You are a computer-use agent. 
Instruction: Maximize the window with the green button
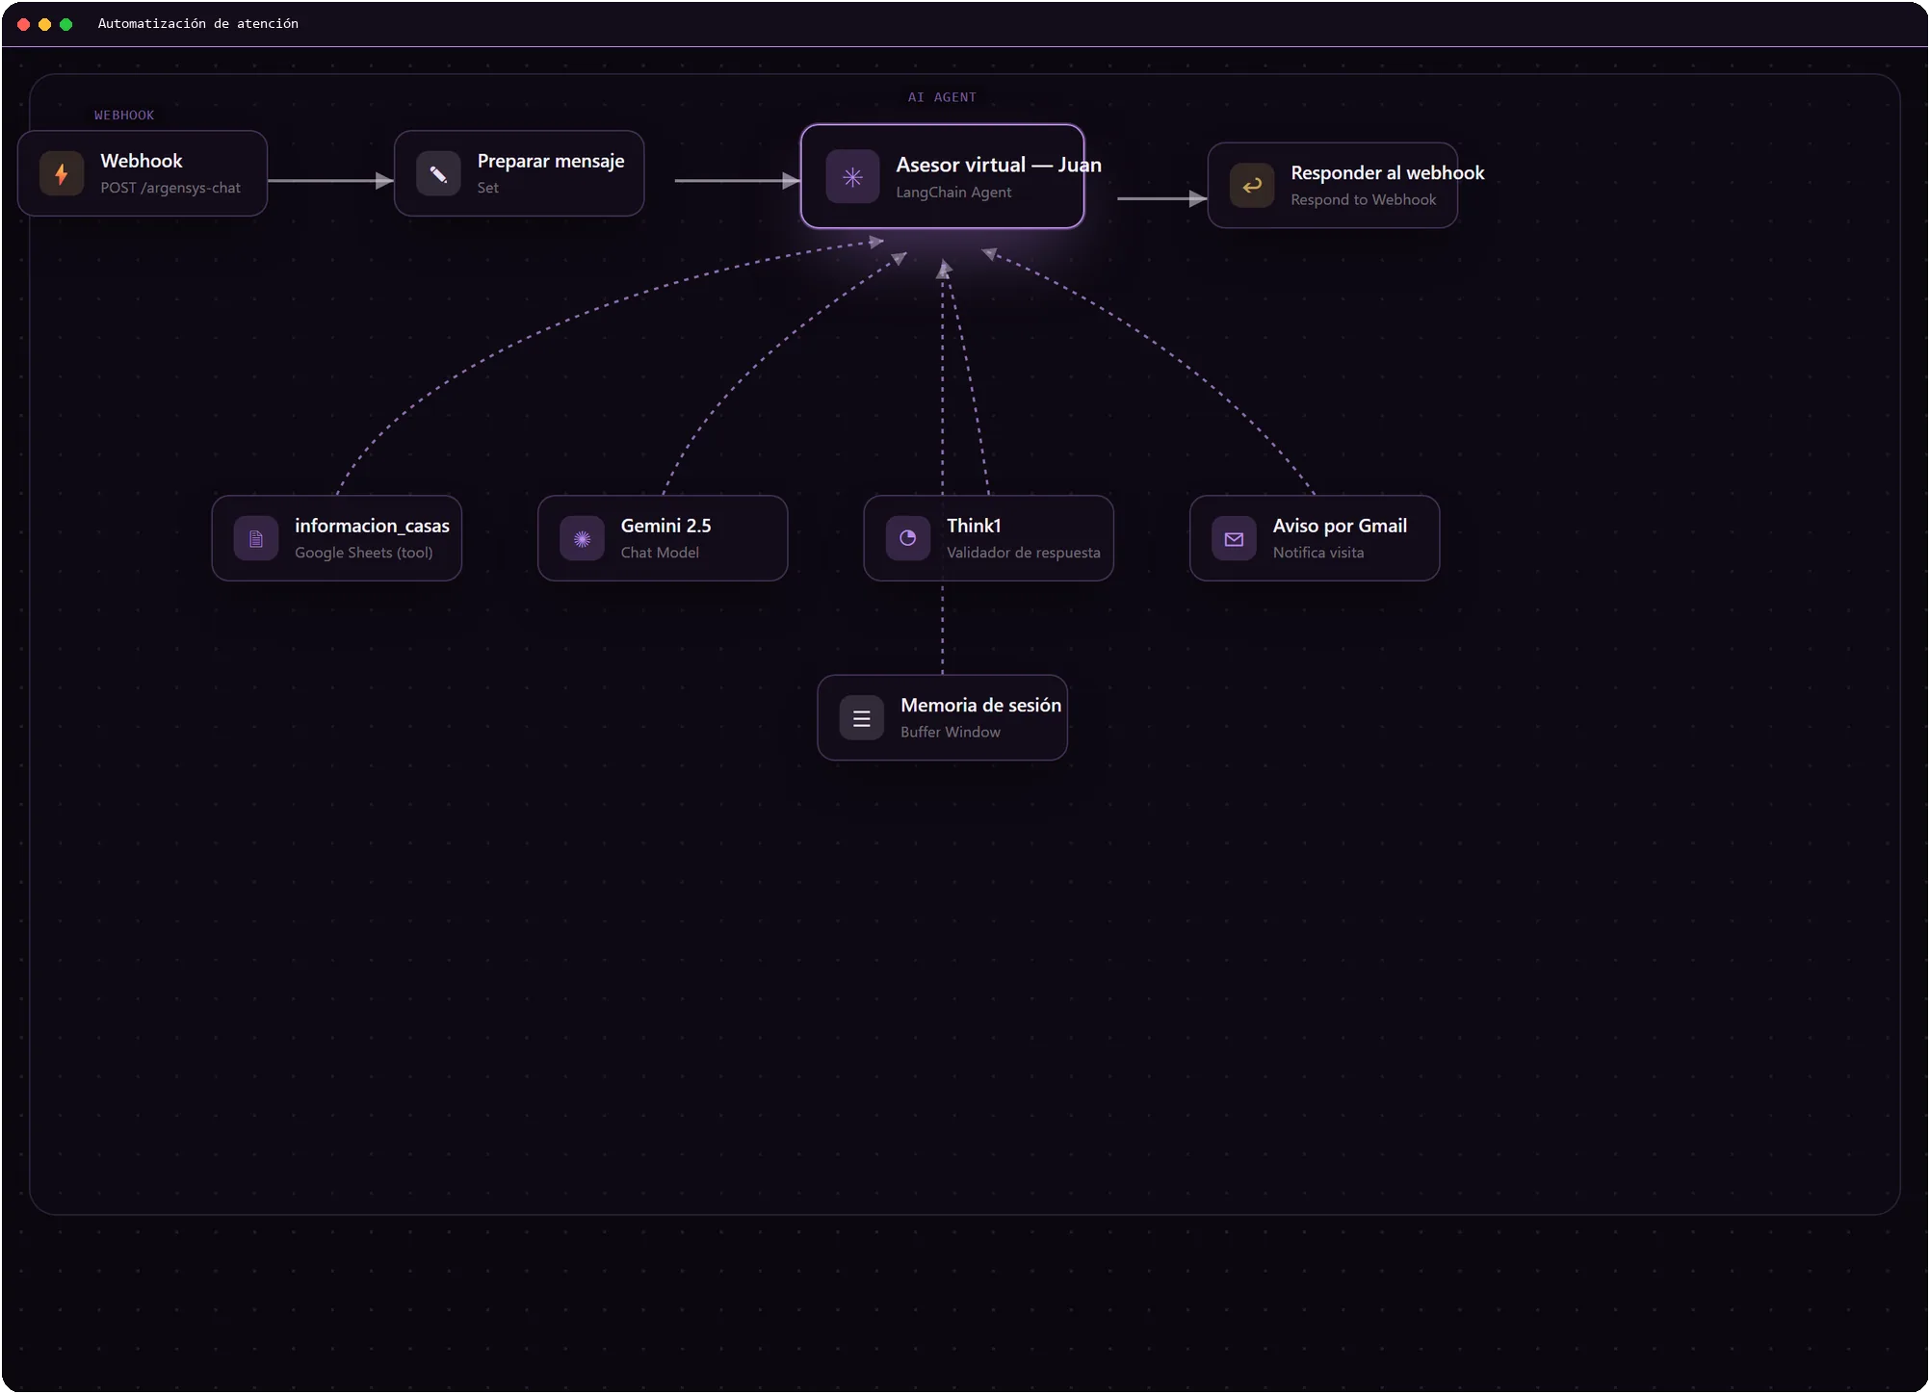click(66, 24)
